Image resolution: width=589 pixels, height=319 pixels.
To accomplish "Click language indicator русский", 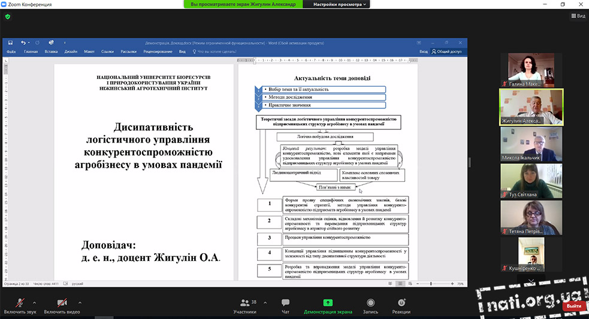I will point(77,284).
